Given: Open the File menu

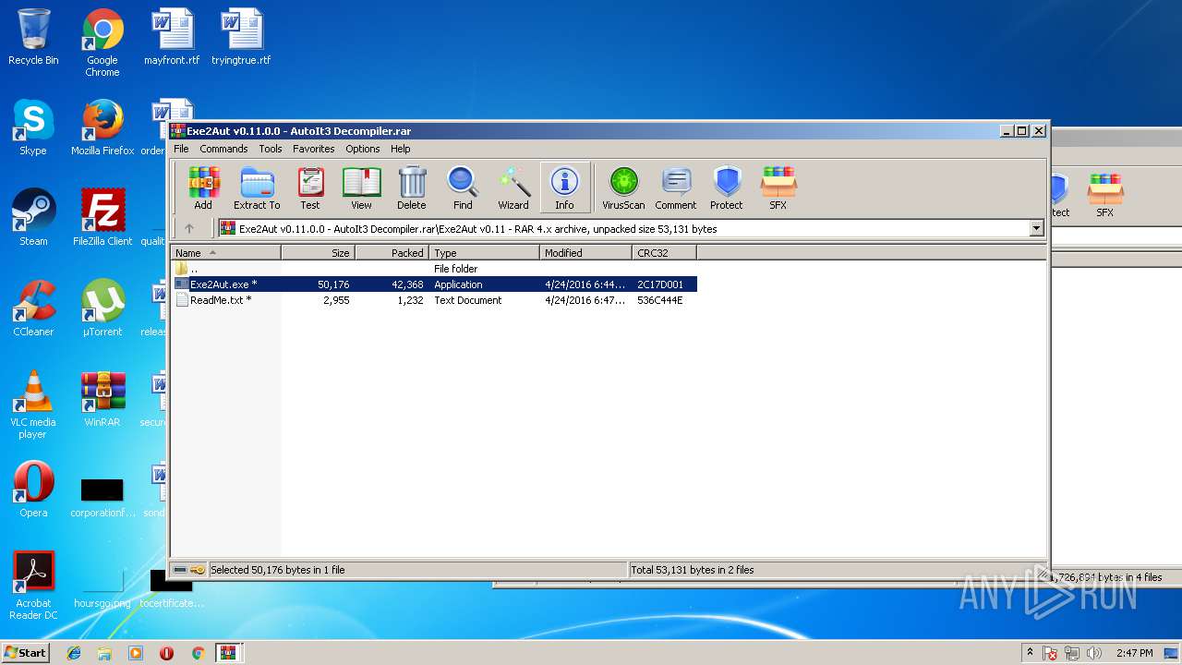Looking at the screenshot, I should tap(181, 149).
